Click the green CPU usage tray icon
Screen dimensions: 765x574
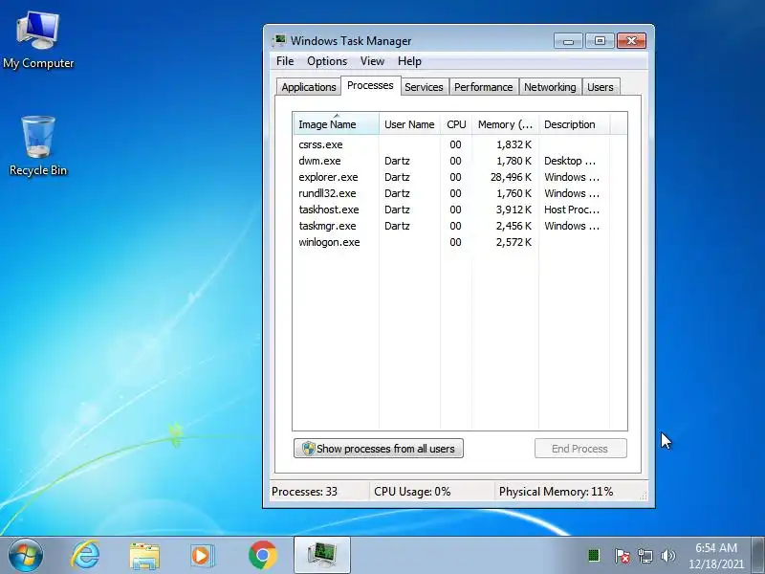coord(594,555)
